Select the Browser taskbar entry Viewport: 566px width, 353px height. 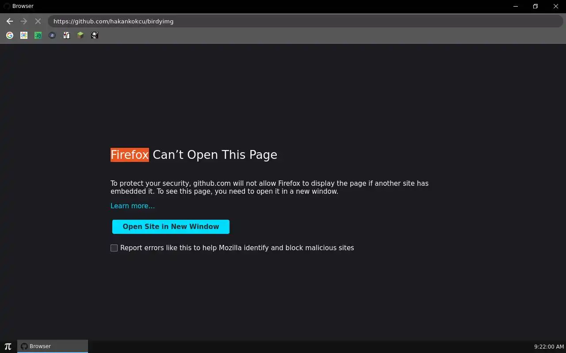(x=53, y=346)
